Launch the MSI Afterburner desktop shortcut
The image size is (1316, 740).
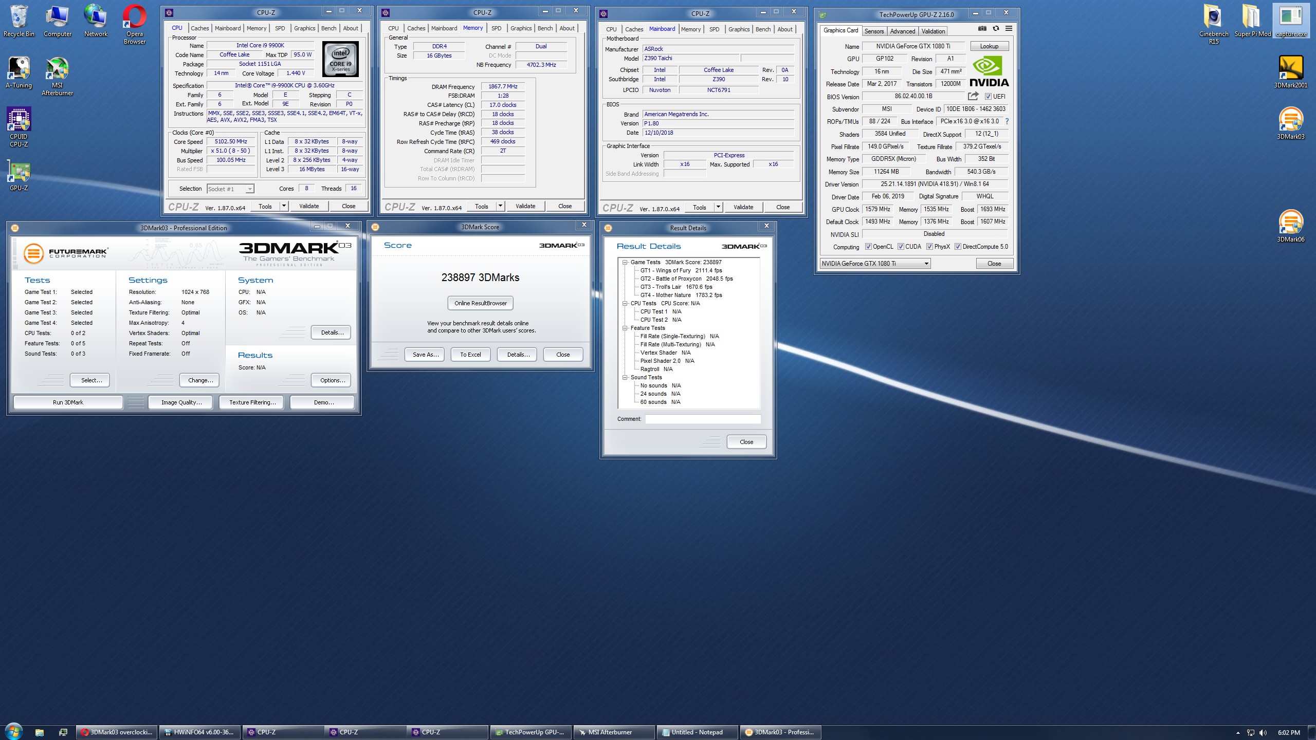(58, 76)
